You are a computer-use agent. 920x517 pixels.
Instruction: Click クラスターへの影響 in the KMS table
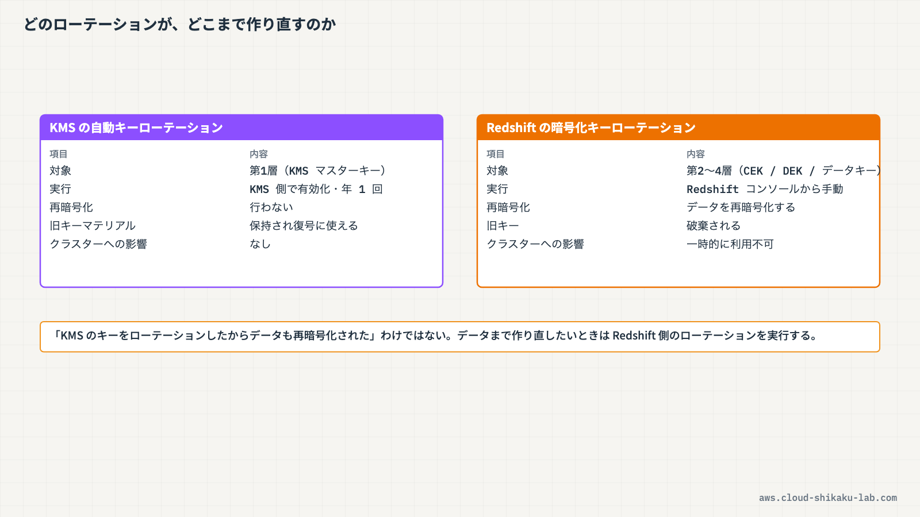[x=98, y=244]
